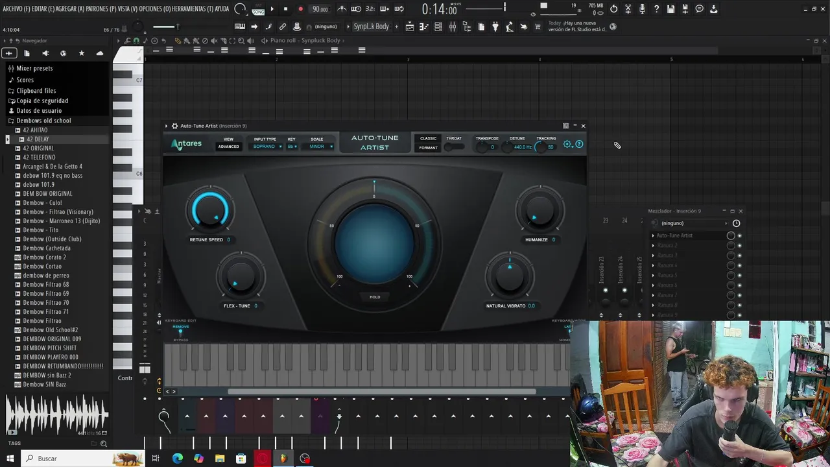This screenshot has width=830, height=467.
Task: Collapse the Dembows old school folder
Action: click(x=43, y=121)
